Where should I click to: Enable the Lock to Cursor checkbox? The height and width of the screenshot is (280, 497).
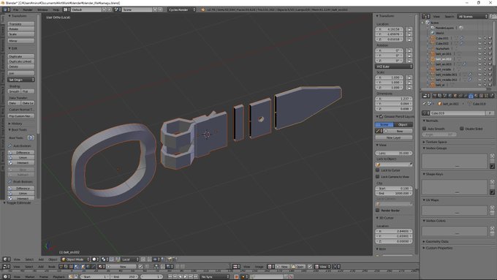point(378,170)
